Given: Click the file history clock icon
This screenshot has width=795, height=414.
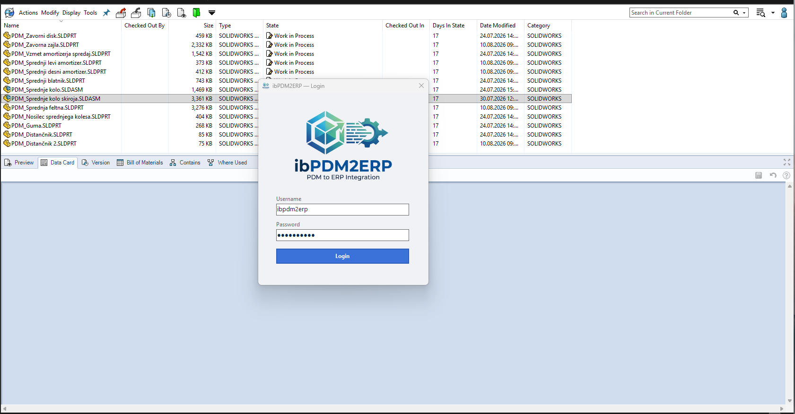Looking at the screenshot, I should (x=166, y=13).
